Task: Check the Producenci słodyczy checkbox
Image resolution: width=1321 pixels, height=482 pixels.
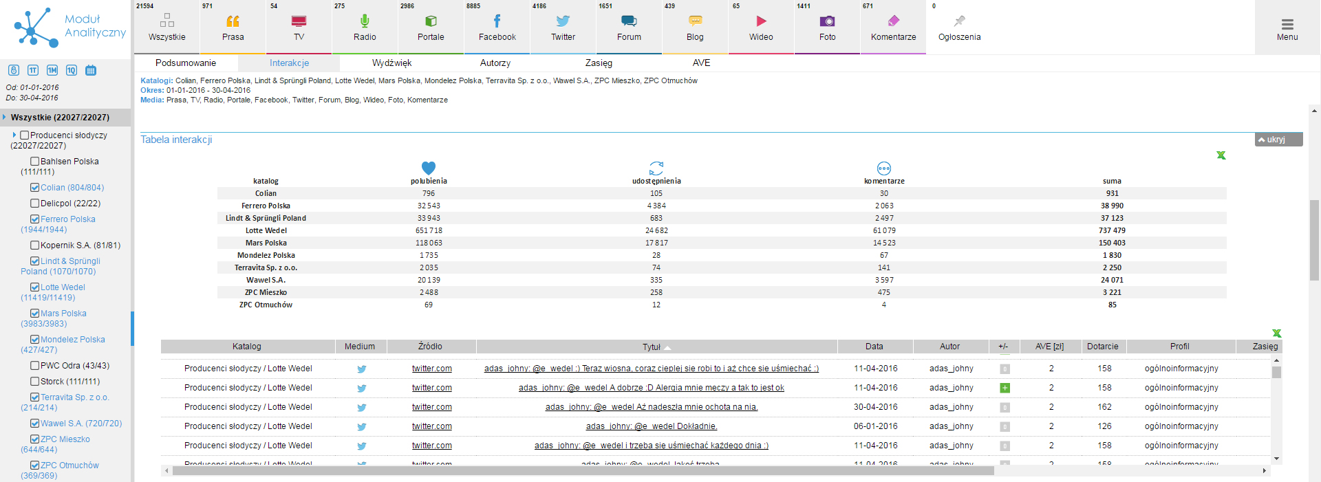Action: [x=25, y=135]
